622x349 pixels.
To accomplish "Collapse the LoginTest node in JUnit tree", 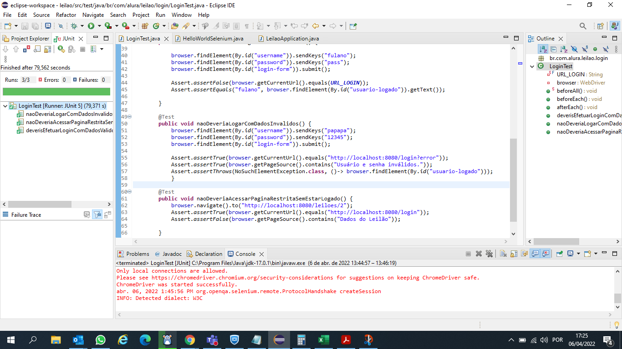I will [5, 106].
